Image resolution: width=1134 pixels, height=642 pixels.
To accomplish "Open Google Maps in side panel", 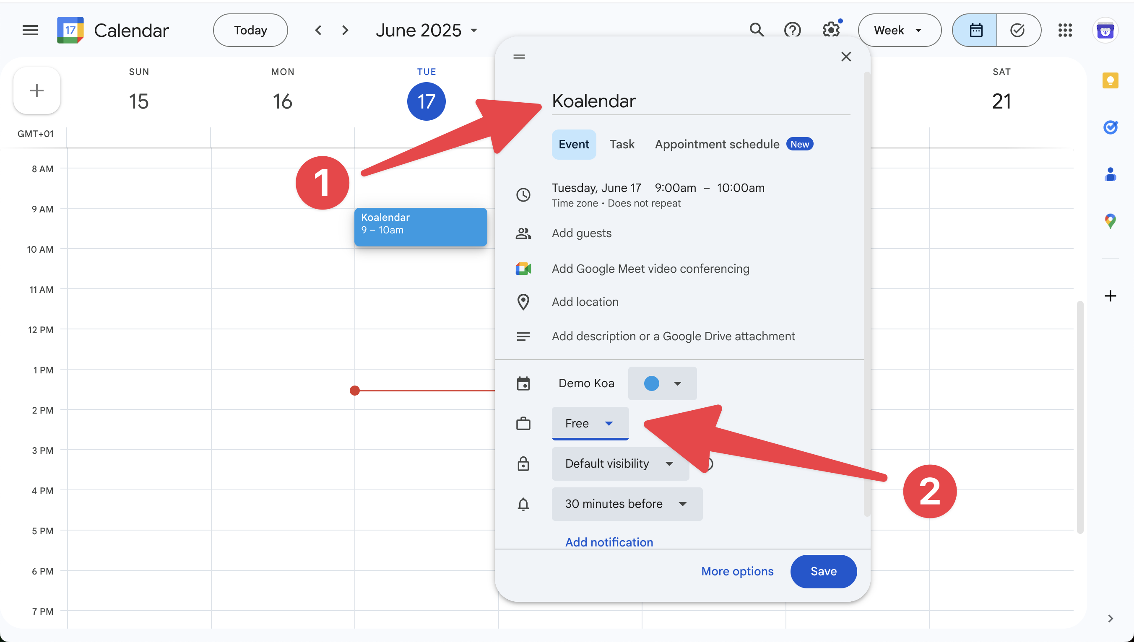I will tap(1110, 221).
